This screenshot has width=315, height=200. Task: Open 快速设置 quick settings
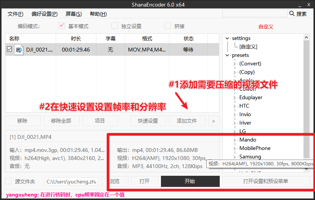click(x=148, y=121)
